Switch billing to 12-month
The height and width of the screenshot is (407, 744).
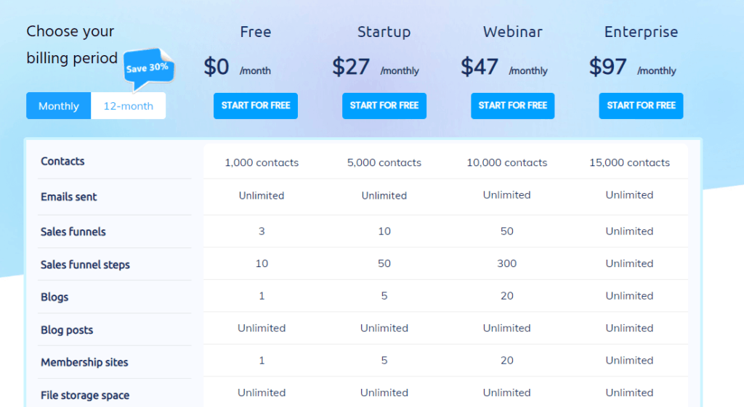(x=128, y=106)
